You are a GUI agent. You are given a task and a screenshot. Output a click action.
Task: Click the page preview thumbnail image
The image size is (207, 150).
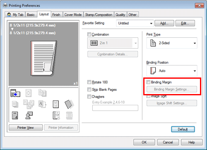coord(43,58)
